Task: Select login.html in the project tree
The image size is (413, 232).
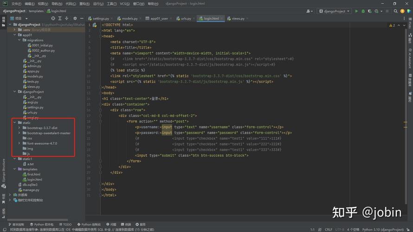Action: click(34, 179)
